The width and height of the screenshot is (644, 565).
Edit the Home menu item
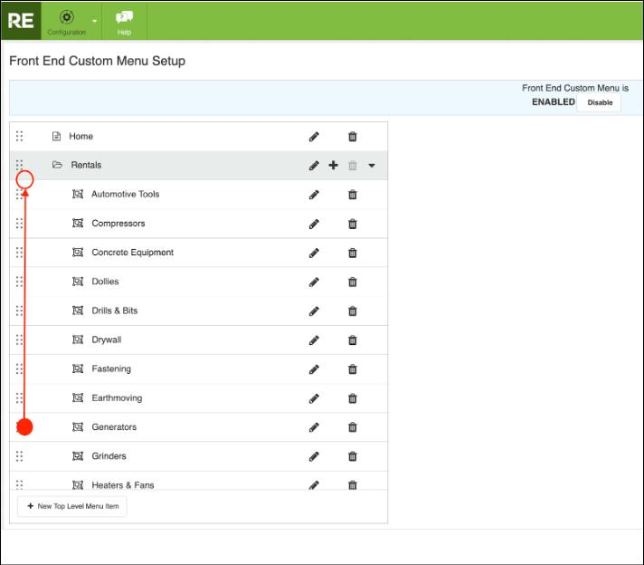[x=314, y=137]
